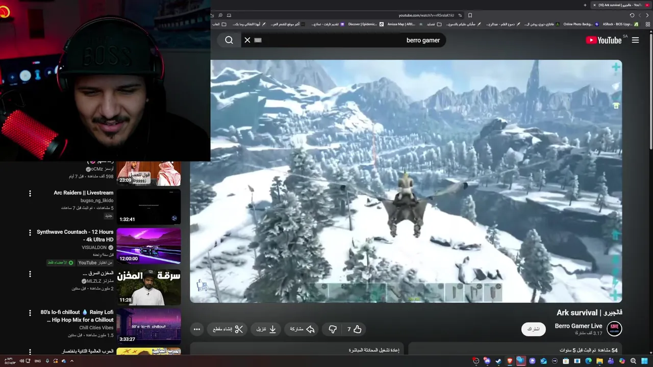Like the video with thumbs-up icon
653x367 pixels.
(358, 329)
